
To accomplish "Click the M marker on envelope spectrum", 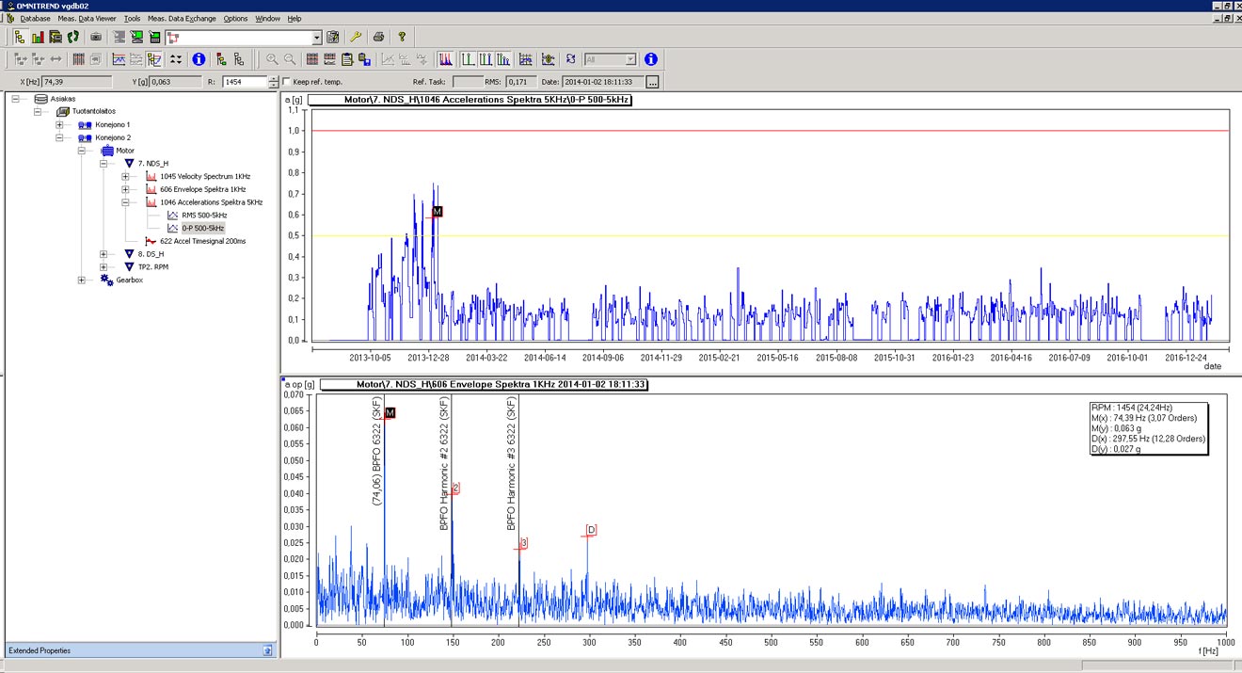I will 390,412.
